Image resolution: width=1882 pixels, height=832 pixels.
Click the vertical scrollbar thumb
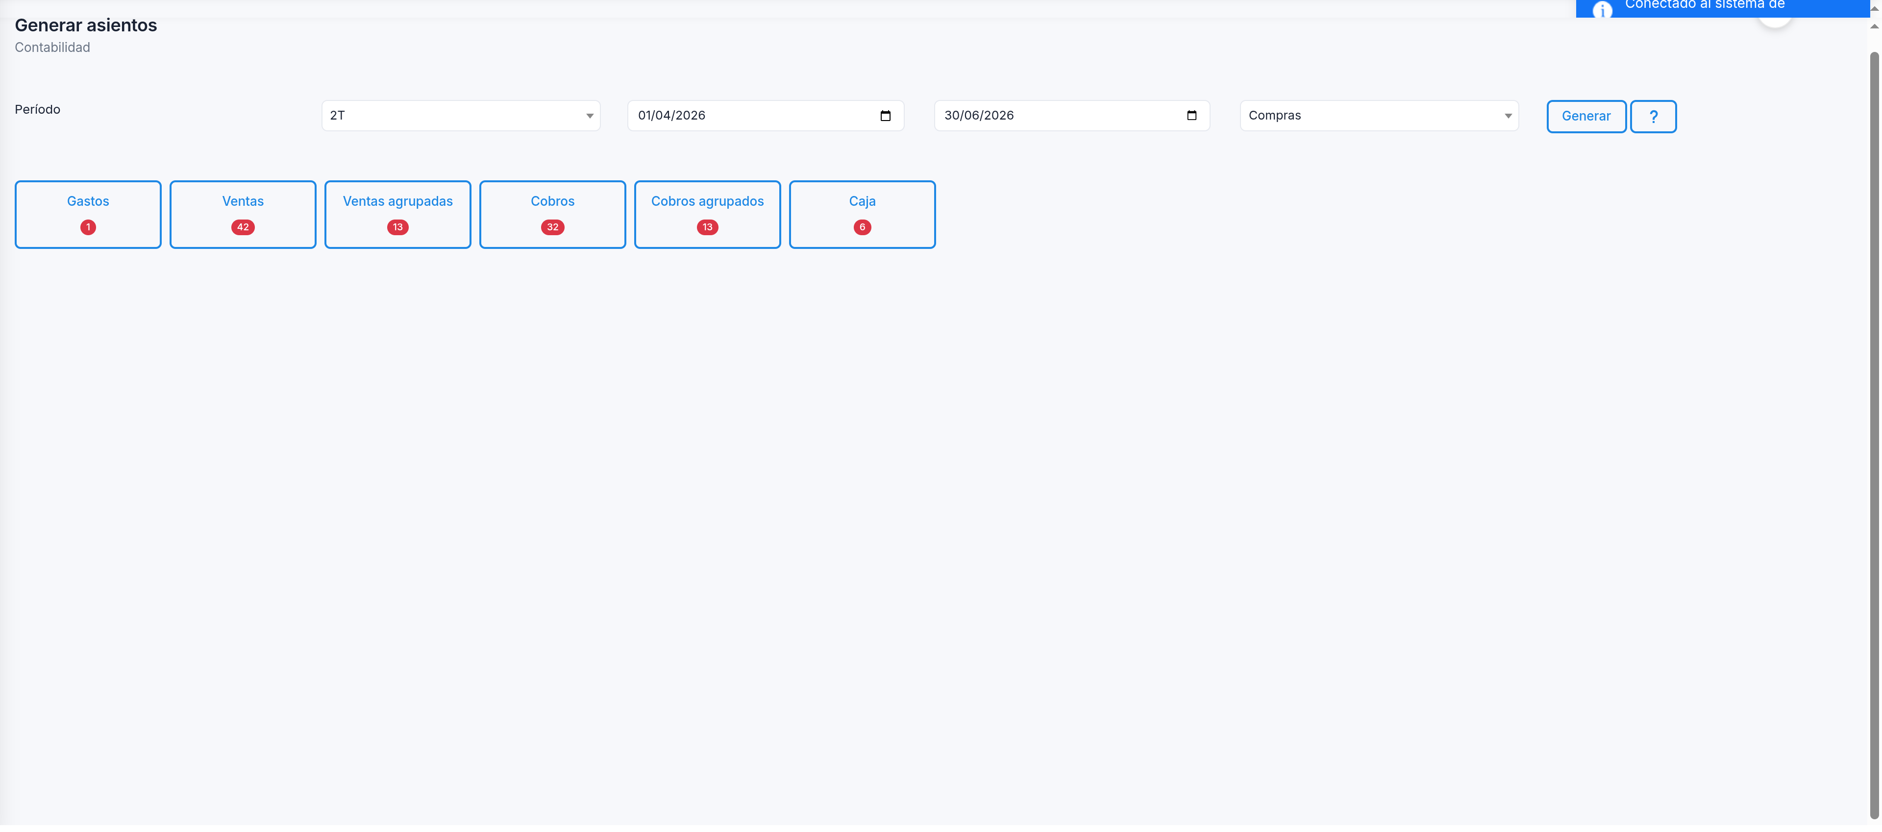click(x=1874, y=435)
